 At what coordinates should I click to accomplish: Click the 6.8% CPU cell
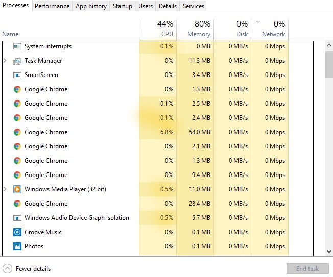(x=158, y=132)
